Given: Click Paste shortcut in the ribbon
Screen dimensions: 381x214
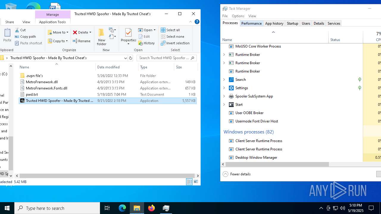Looking at the screenshot, I should (x=28, y=43).
